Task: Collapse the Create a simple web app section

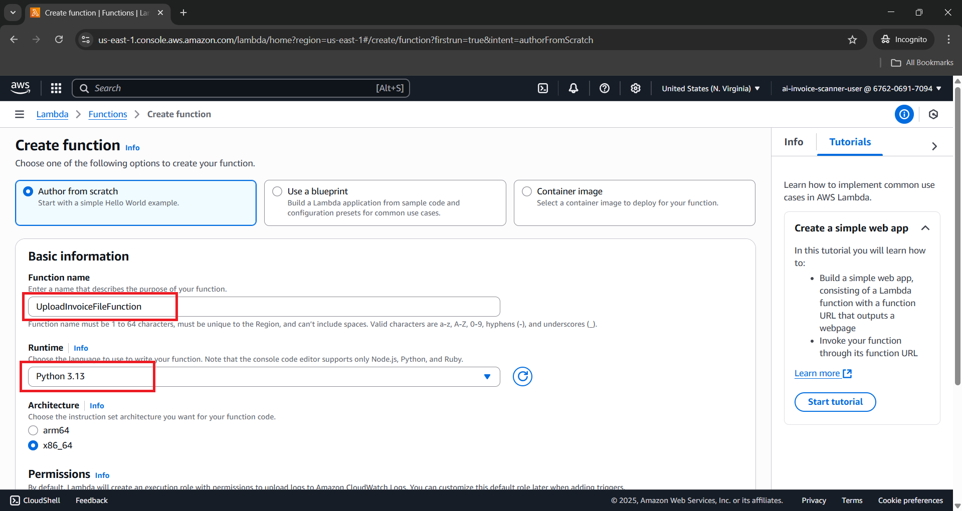Action: click(925, 228)
